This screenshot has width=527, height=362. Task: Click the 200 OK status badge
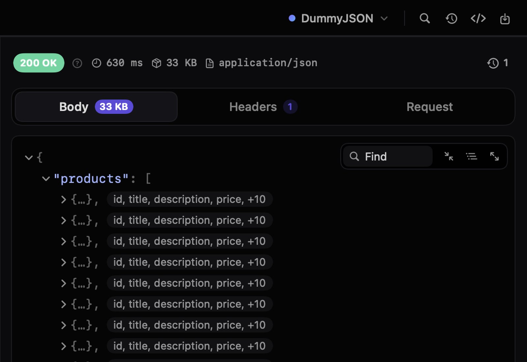pyautogui.click(x=39, y=63)
